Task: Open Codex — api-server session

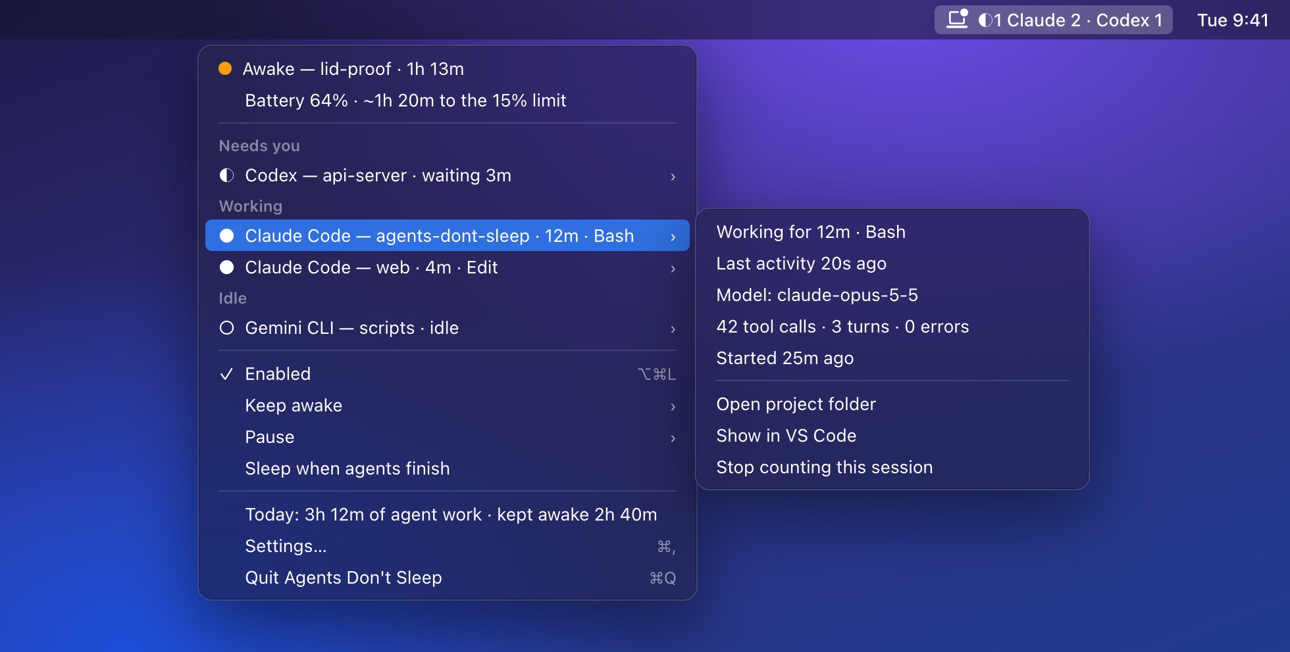Action: 448,175
